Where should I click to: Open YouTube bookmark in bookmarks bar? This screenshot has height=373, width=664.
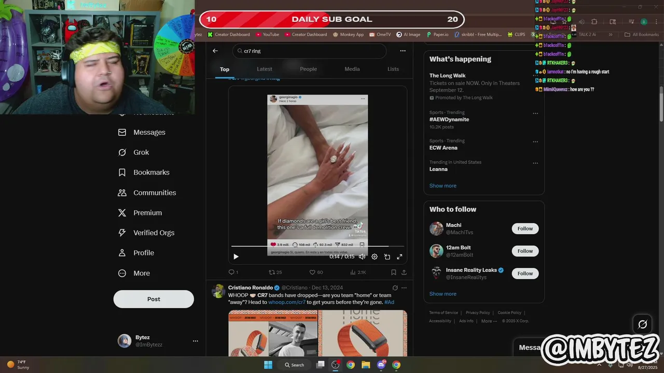(x=267, y=35)
